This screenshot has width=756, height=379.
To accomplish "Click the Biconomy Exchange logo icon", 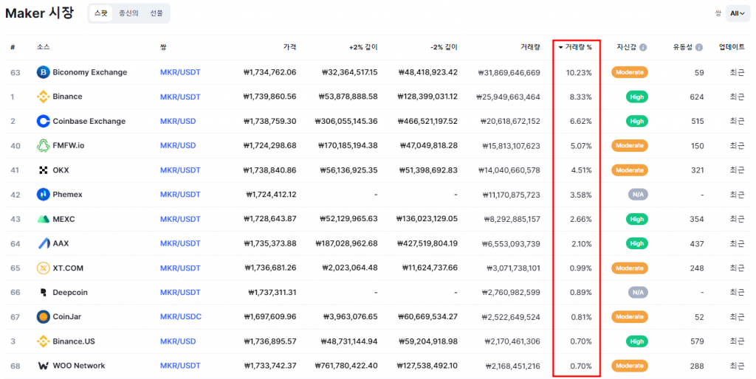I will [44, 72].
